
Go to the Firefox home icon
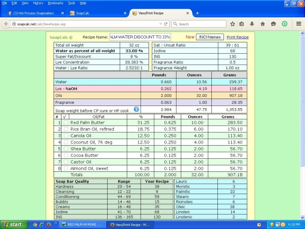(263, 24)
